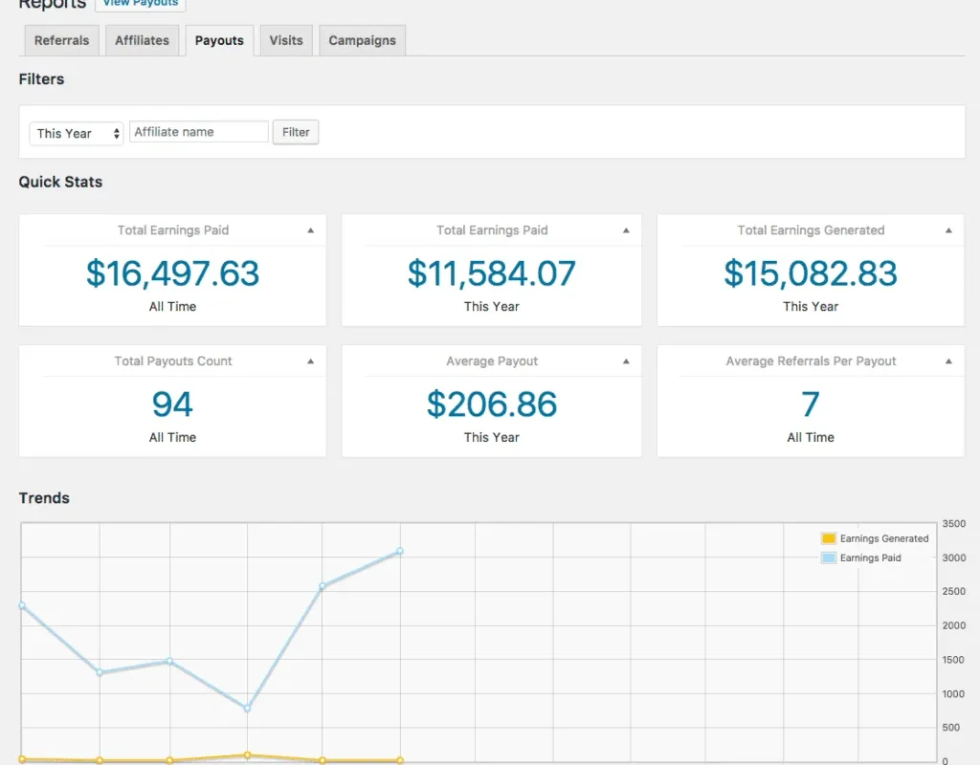Select the active Payouts tab
The image size is (980, 765).
click(x=218, y=40)
